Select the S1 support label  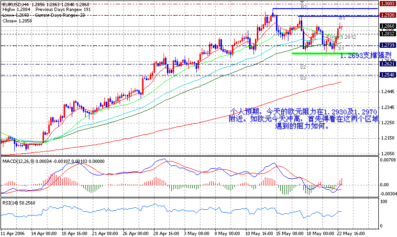(x=341, y=48)
